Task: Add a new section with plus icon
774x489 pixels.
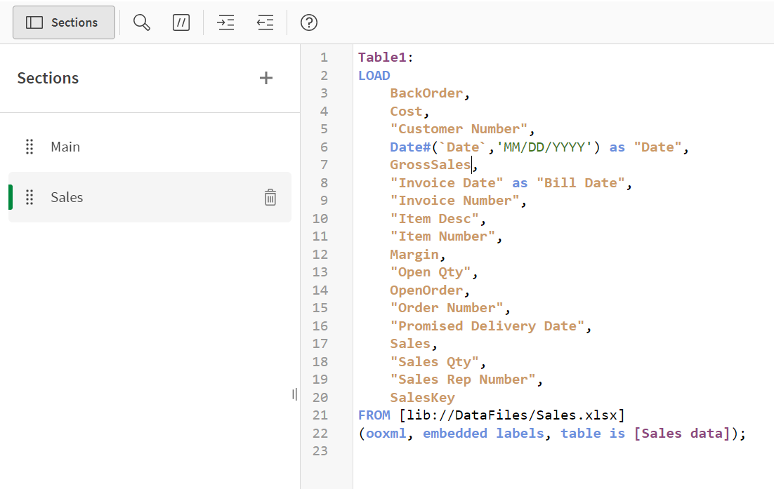Action: pyautogui.click(x=266, y=78)
